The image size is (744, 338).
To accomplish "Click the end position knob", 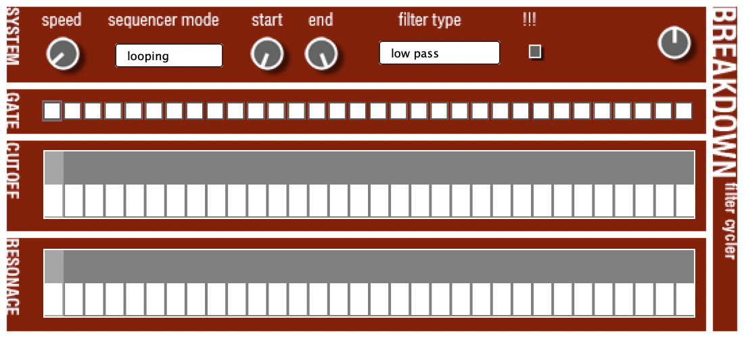I will click(321, 54).
